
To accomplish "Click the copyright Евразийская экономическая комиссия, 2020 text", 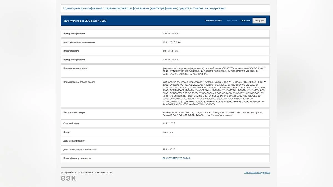I will (x=86, y=173).
